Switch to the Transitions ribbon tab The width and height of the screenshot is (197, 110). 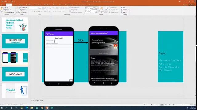point(29,5)
